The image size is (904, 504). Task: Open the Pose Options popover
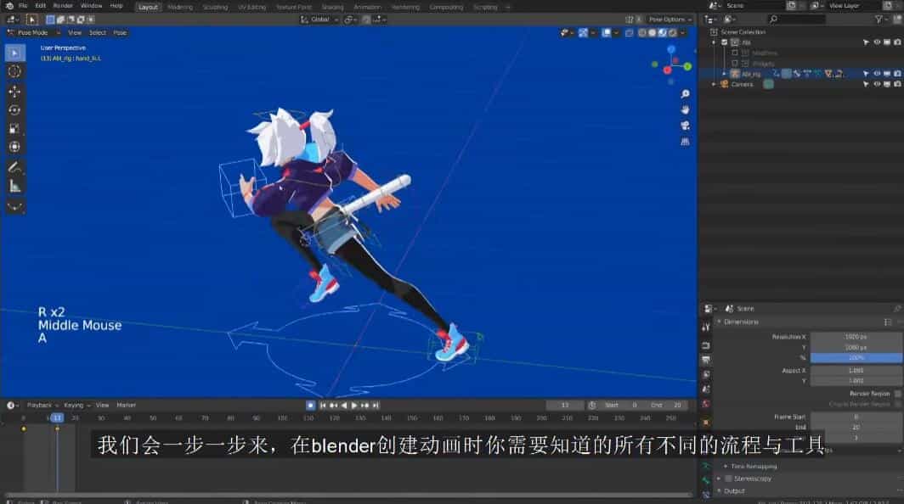(669, 20)
